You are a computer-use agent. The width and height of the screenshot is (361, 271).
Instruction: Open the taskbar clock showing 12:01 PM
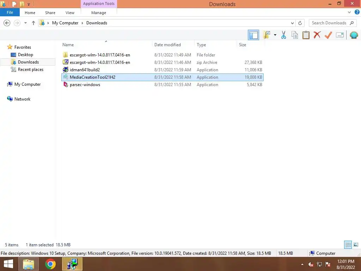[x=345, y=264]
